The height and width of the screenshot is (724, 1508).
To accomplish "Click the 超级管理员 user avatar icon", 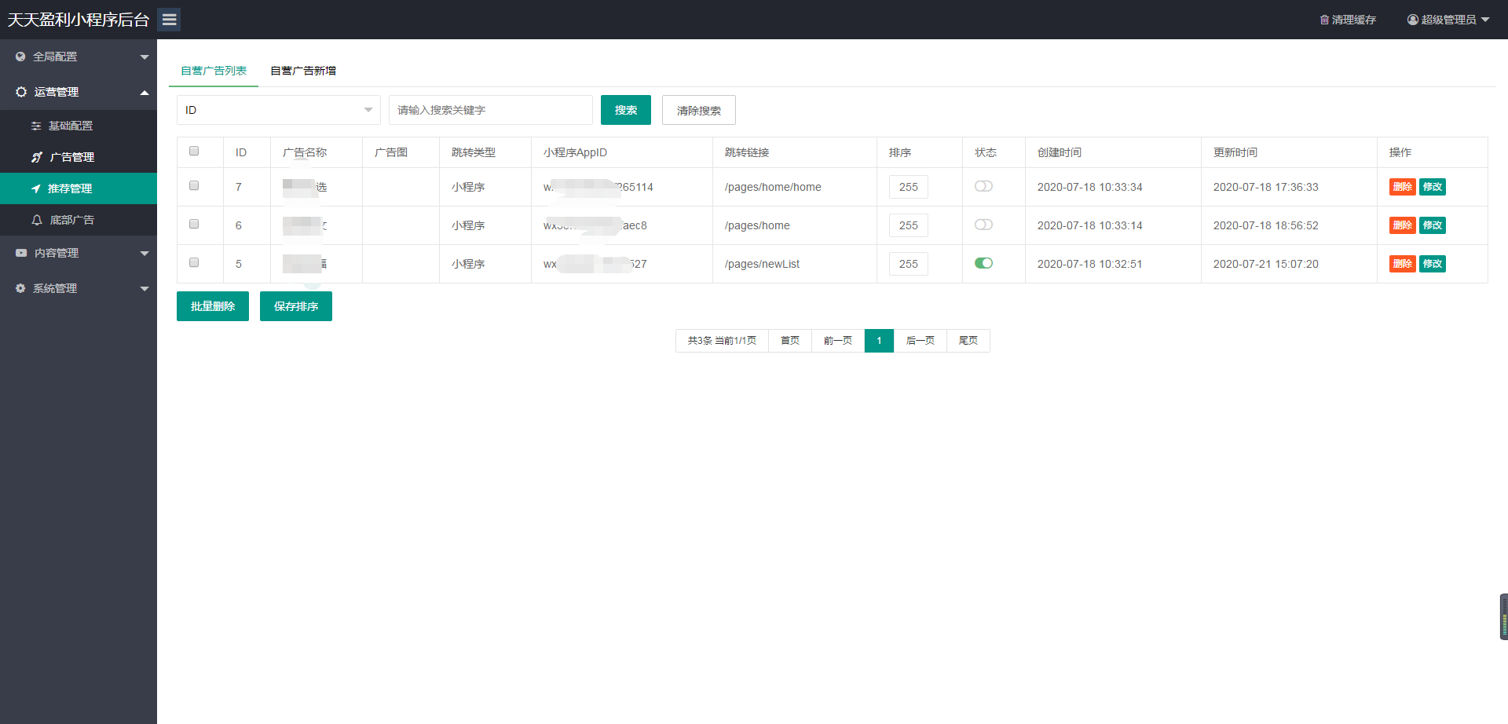I will click(x=1413, y=20).
